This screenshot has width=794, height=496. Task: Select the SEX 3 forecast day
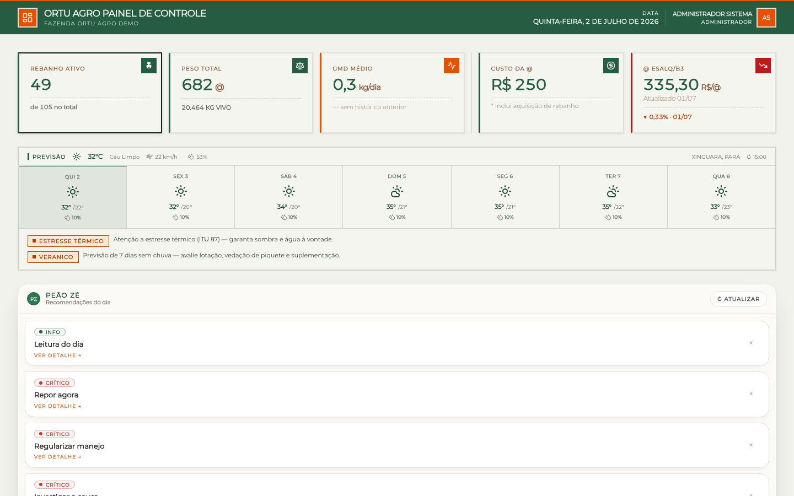pyautogui.click(x=181, y=197)
